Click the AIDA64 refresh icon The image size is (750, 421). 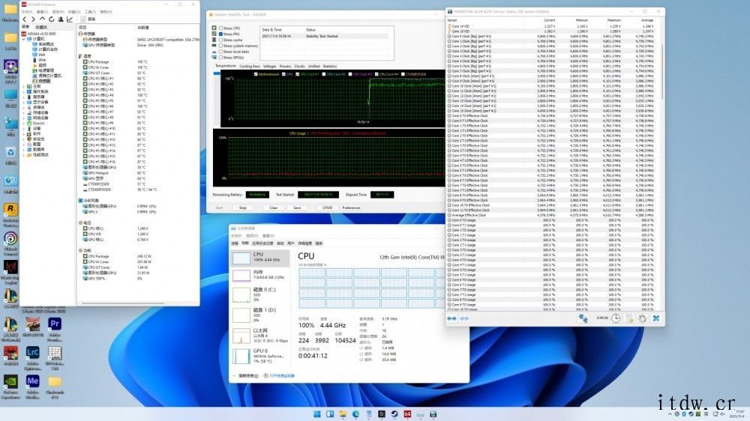click(51, 19)
